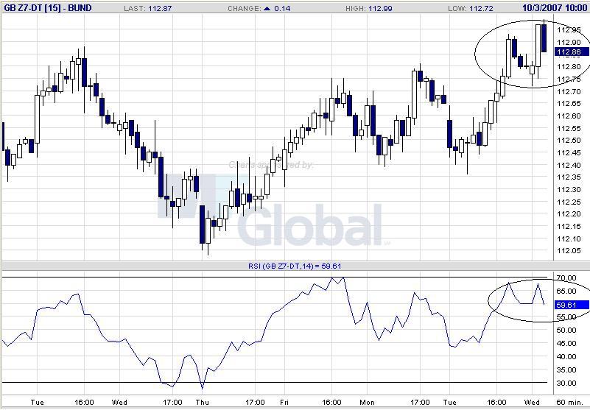Select the 112.70 price axis label
Viewport: 590px width, 410px height.
tap(569, 91)
